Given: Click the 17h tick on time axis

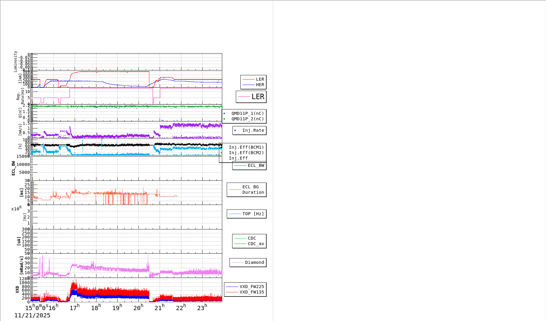Looking at the screenshot, I should coord(74,308).
